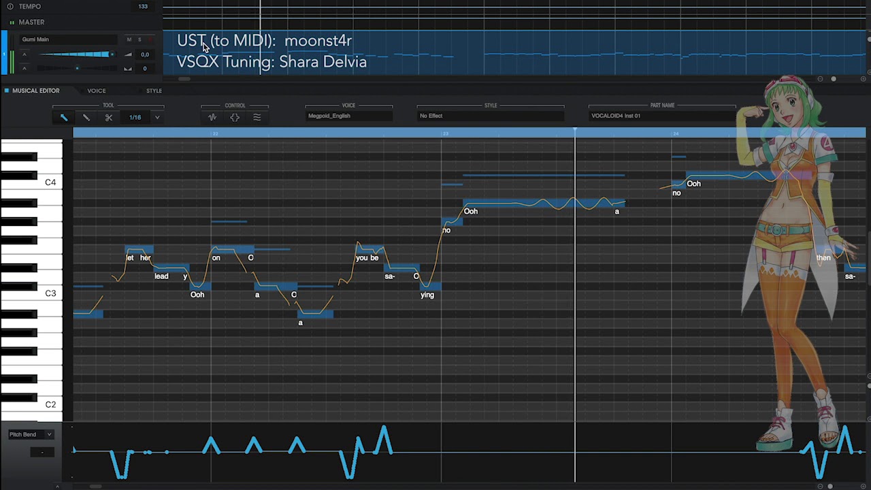Click the curly-brace control icon
The image size is (871, 490).
[x=235, y=117]
